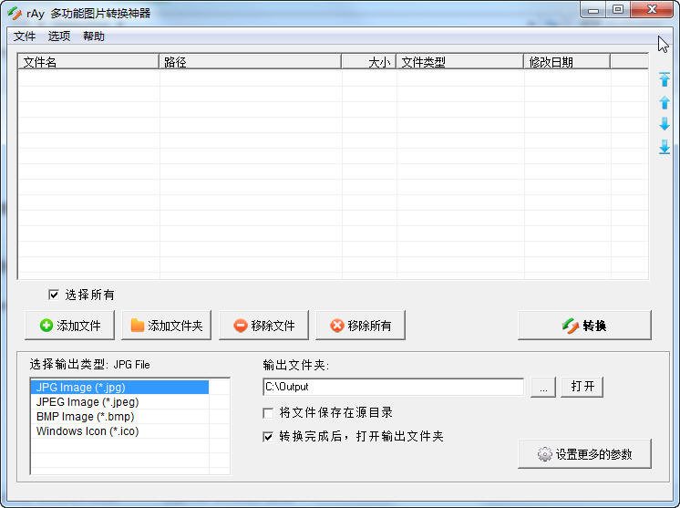Select BMP Image (*.bmp) output type
This screenshot has width=680, height=508.
(x=119, y=417)
